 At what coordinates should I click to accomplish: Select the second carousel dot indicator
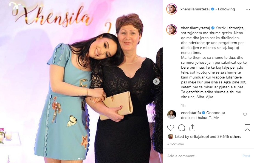click(x=81, y=159)
